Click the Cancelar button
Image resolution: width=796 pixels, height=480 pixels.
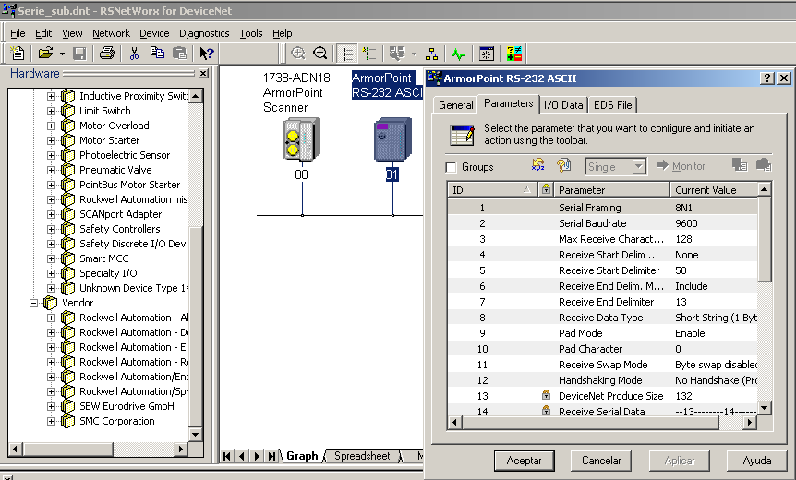coord(601,461)
